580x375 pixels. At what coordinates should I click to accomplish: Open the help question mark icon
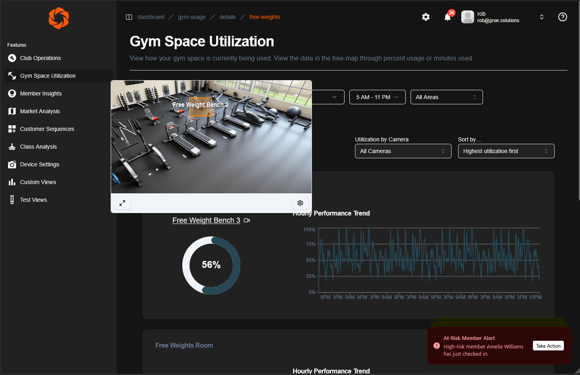(x=563, y=17)
